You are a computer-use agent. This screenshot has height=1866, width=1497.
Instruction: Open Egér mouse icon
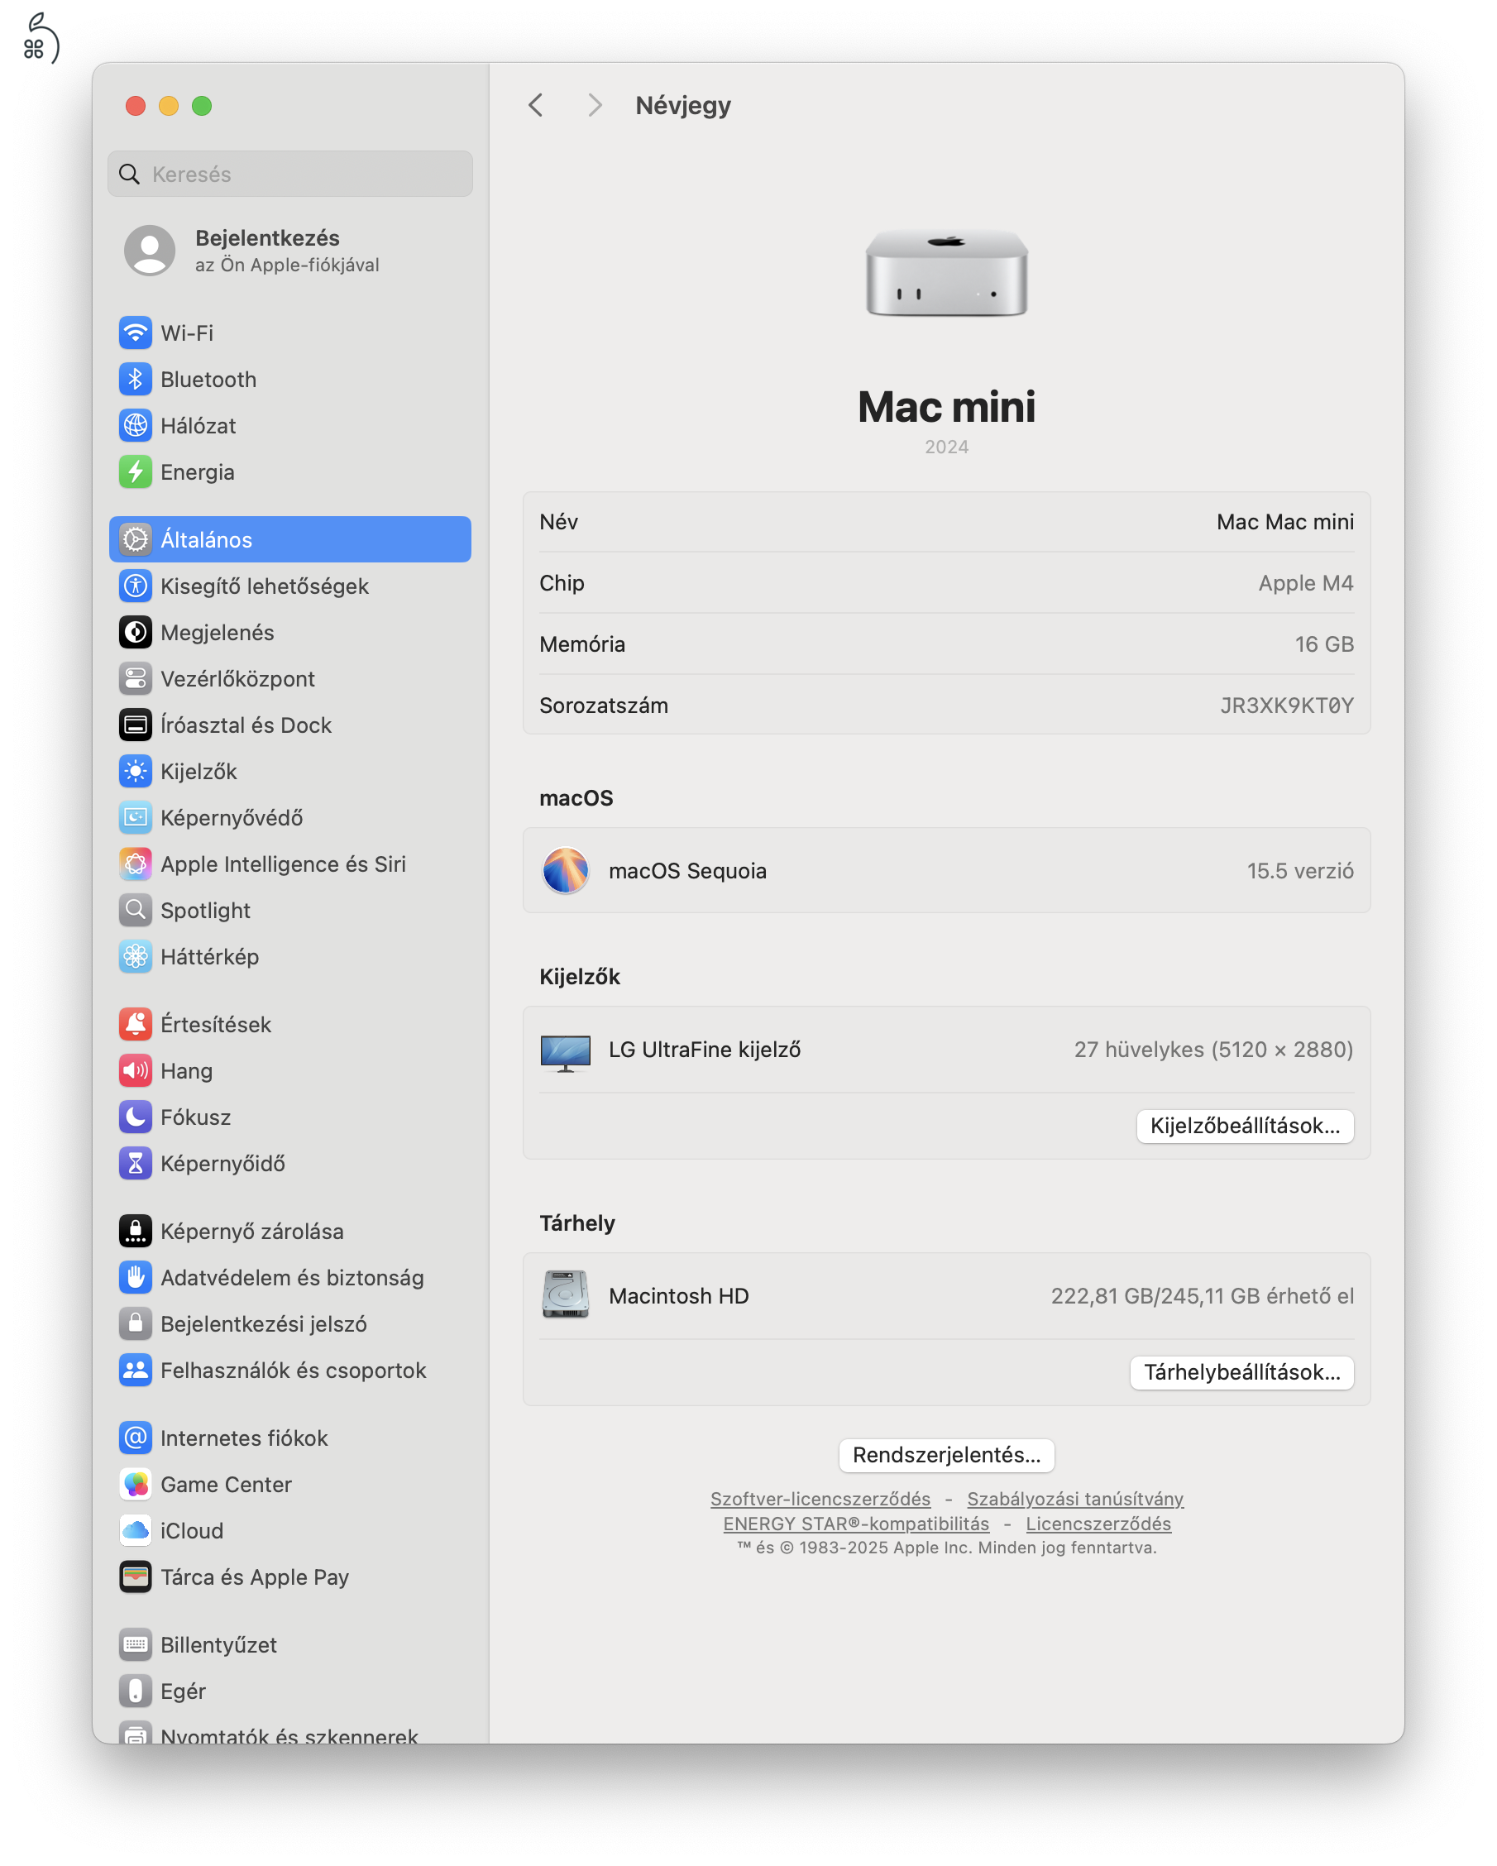point(135,1691)
